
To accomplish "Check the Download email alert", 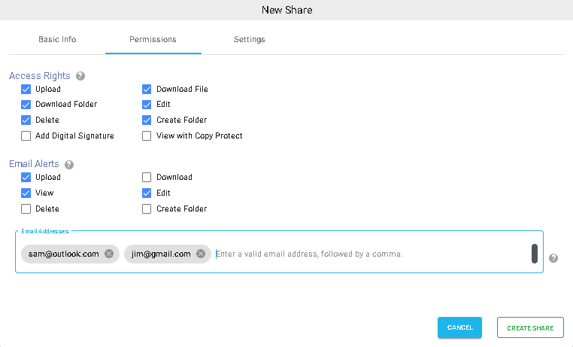I will 147,178.
